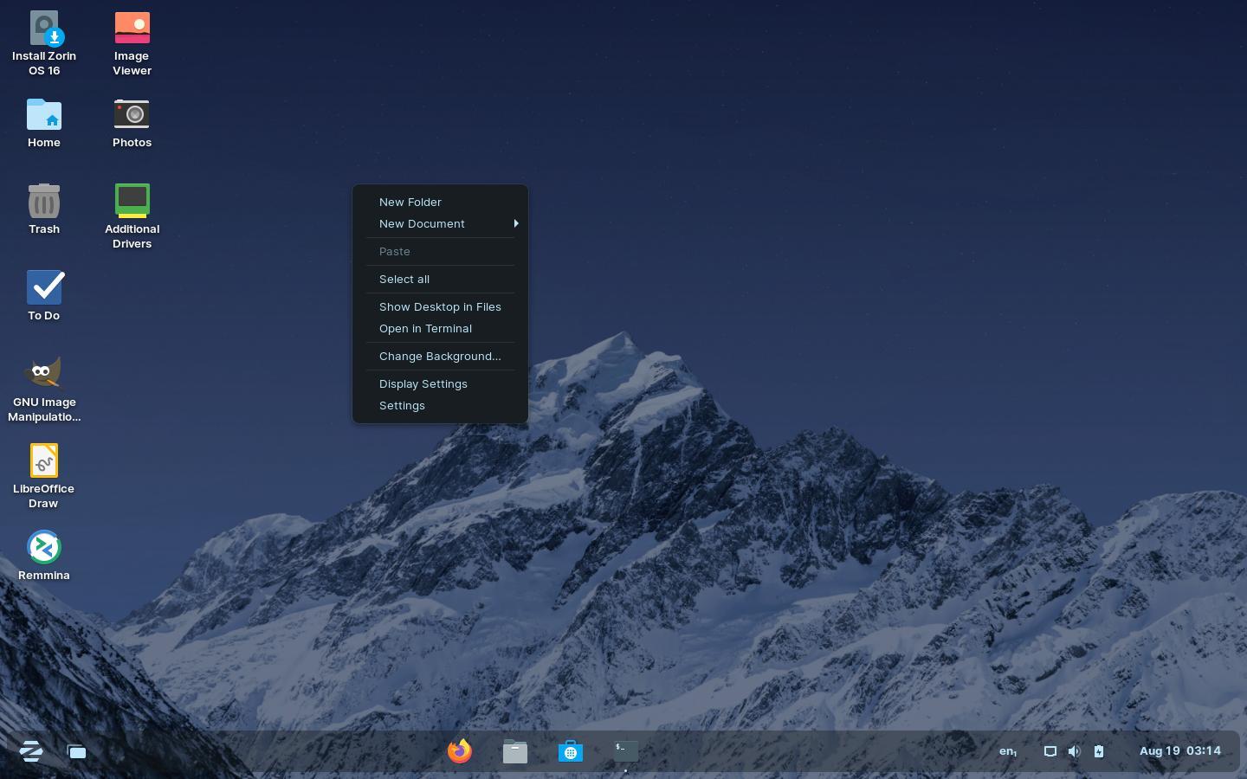Open the en keyboard layout selector
The height and width of the screenshot is (779, 1247).
[x=1008, y=751]
